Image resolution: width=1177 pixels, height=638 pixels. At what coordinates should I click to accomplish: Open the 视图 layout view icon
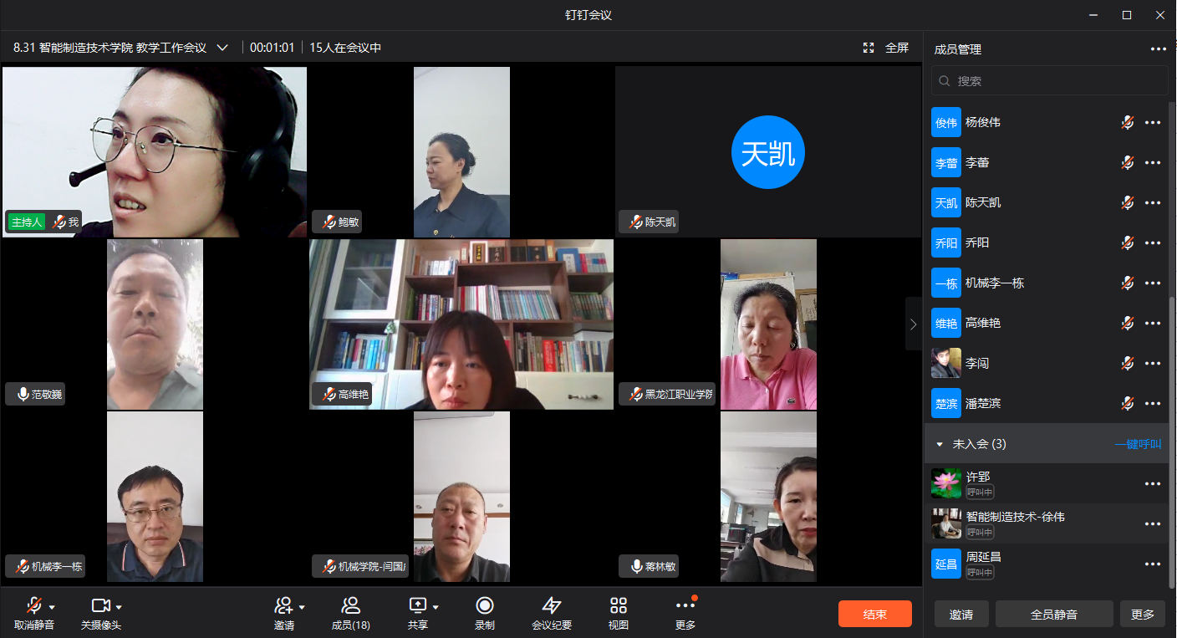618,606
